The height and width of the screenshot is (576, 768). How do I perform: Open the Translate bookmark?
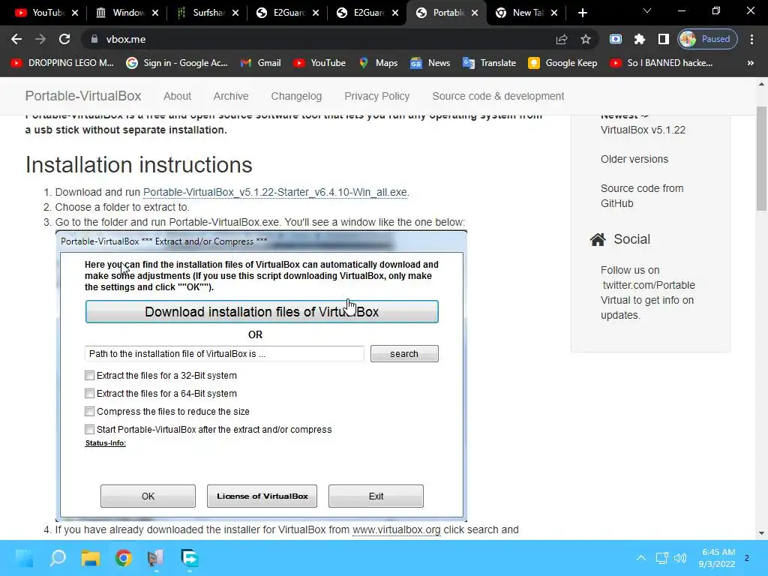coord(489,63)
